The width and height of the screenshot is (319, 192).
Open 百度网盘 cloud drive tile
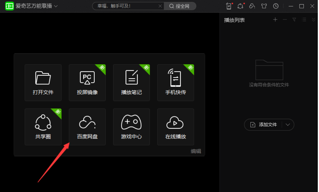pos(87,127)
